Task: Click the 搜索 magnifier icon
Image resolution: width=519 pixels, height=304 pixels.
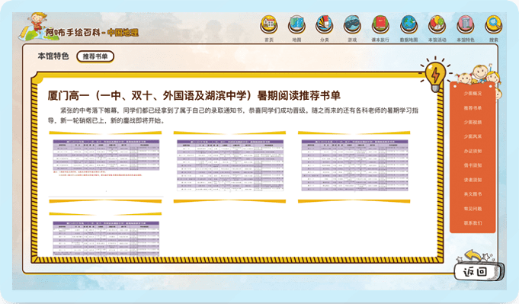Action: pyautogui.click(x=494, y=25)
